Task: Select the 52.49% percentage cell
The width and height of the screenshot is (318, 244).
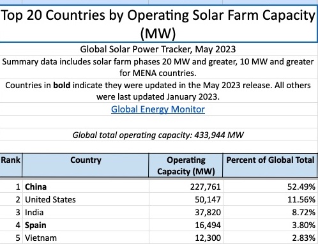Action: click(x=270, y=187)
